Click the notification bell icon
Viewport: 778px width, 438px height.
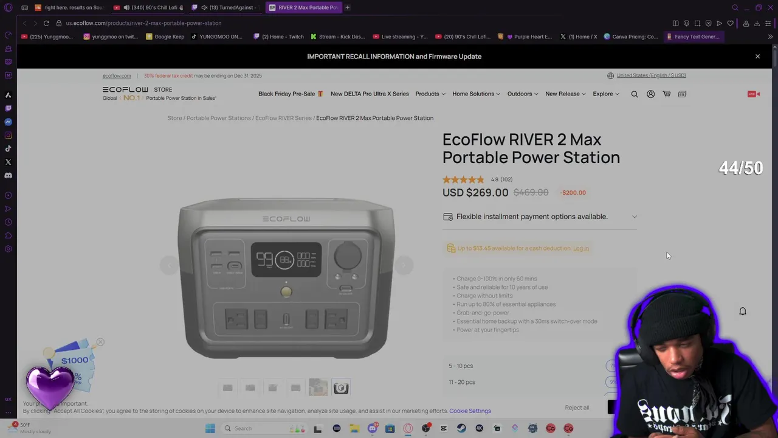[743, 311]
